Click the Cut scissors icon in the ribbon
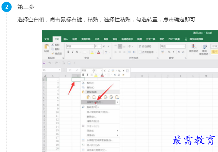 pyautogui.click(x=53, y=45)
